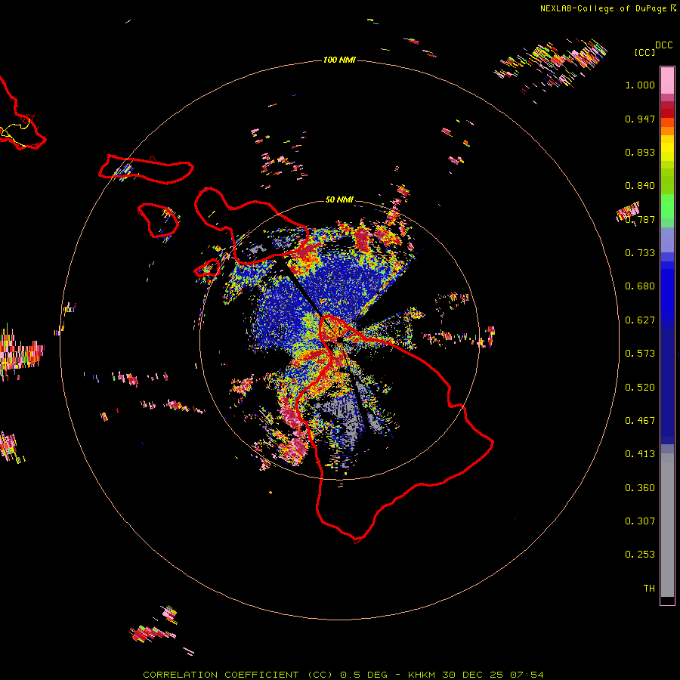Screen dimensions: 680x680
Task: Click the 0.467 scale value
Action: point(640,421)
